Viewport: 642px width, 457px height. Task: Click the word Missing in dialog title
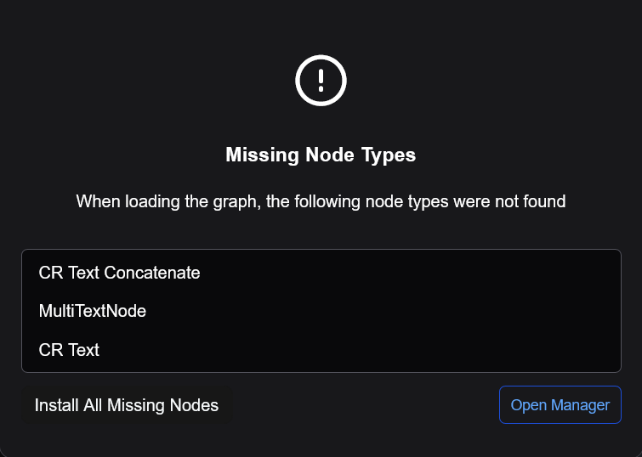point(263,155)
